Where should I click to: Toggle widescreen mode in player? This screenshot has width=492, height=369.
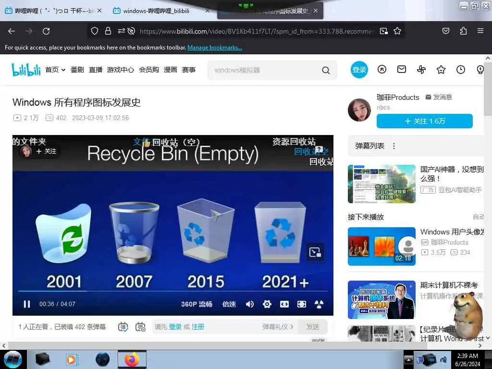[x=284, y=304]
